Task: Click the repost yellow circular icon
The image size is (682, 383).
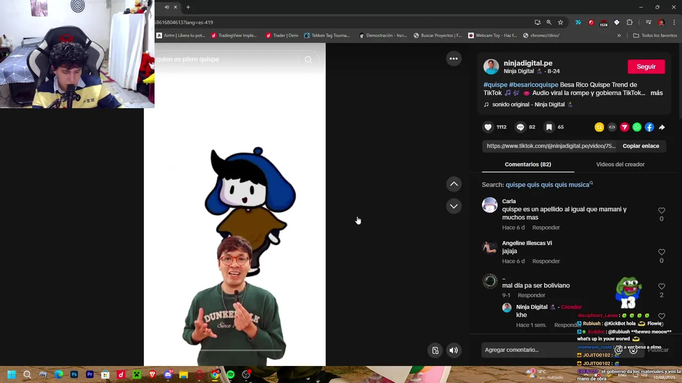Action: click(x=599, y=127)
